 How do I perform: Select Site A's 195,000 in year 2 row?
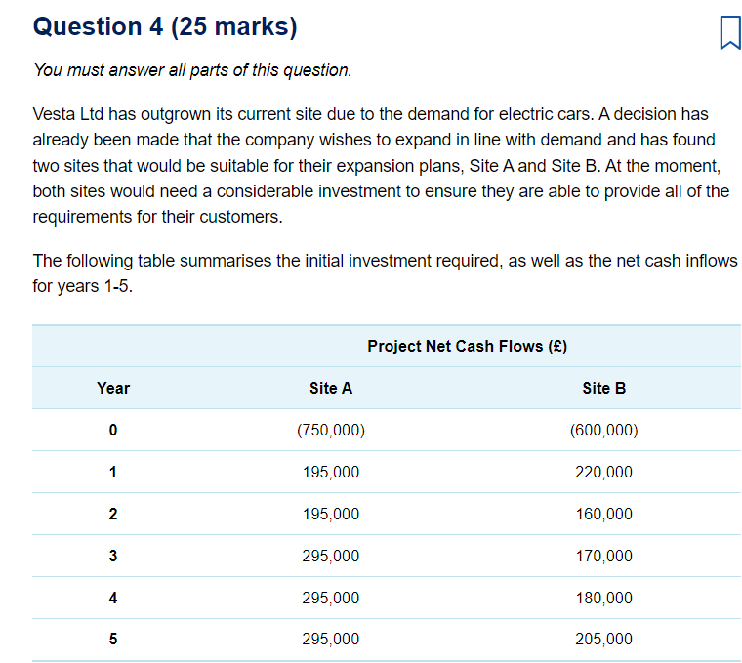(331, 514)
